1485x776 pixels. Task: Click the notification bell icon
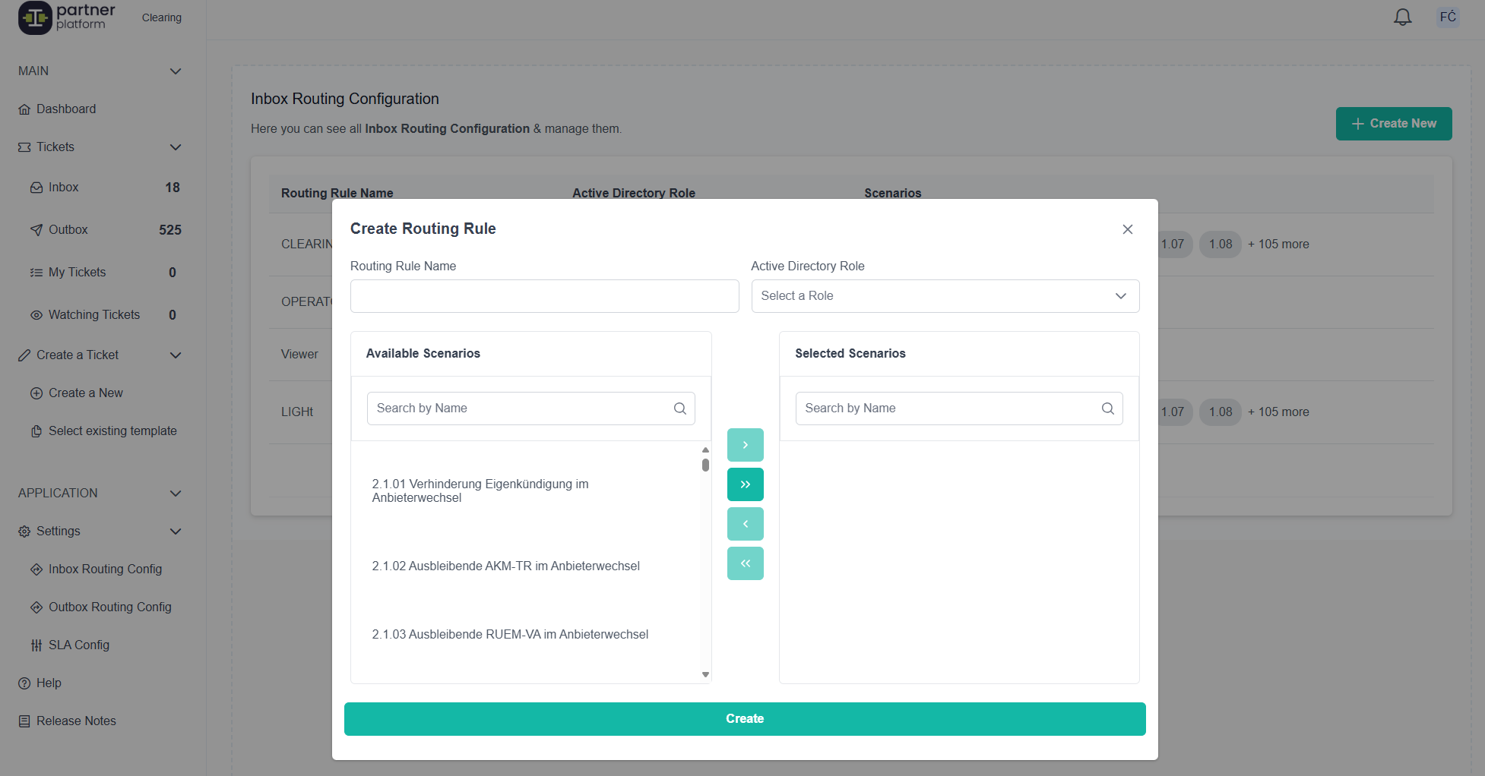tap(1402, 17)
